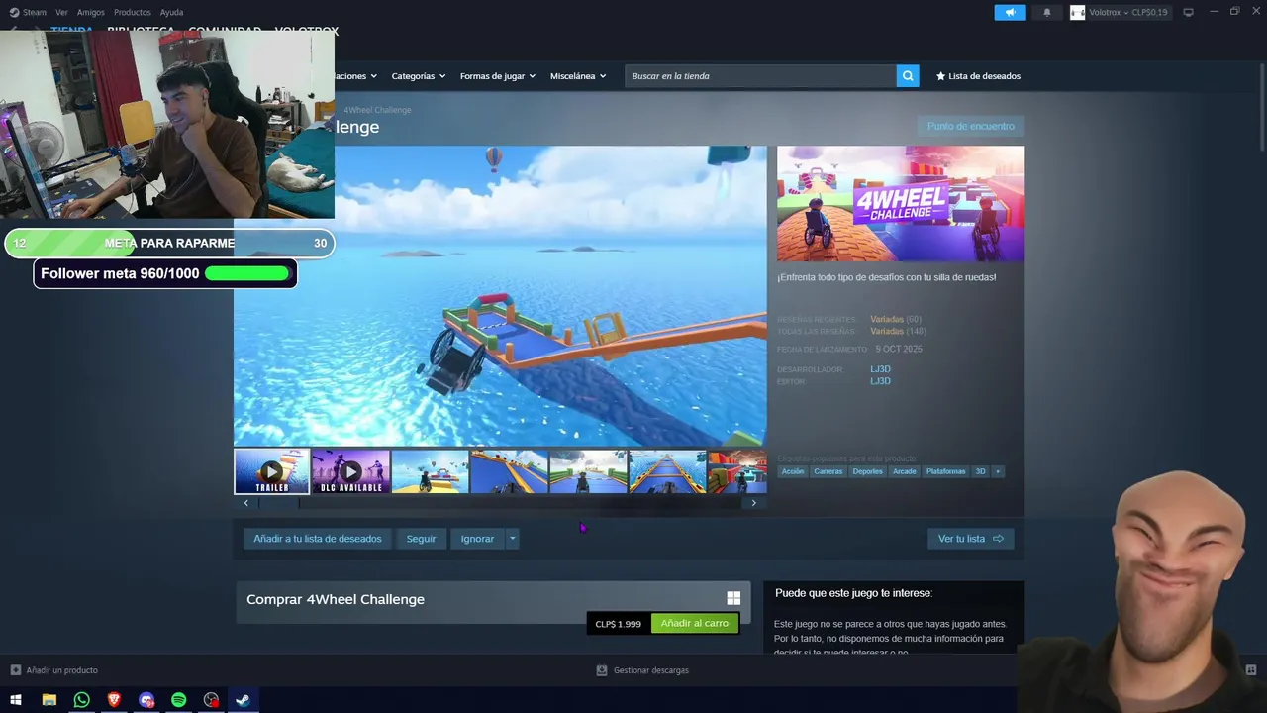This screenshot has width=1267, height=713.
Task: Click the thumbnail strip scrollbar handle
Action: tap(279, 503)
